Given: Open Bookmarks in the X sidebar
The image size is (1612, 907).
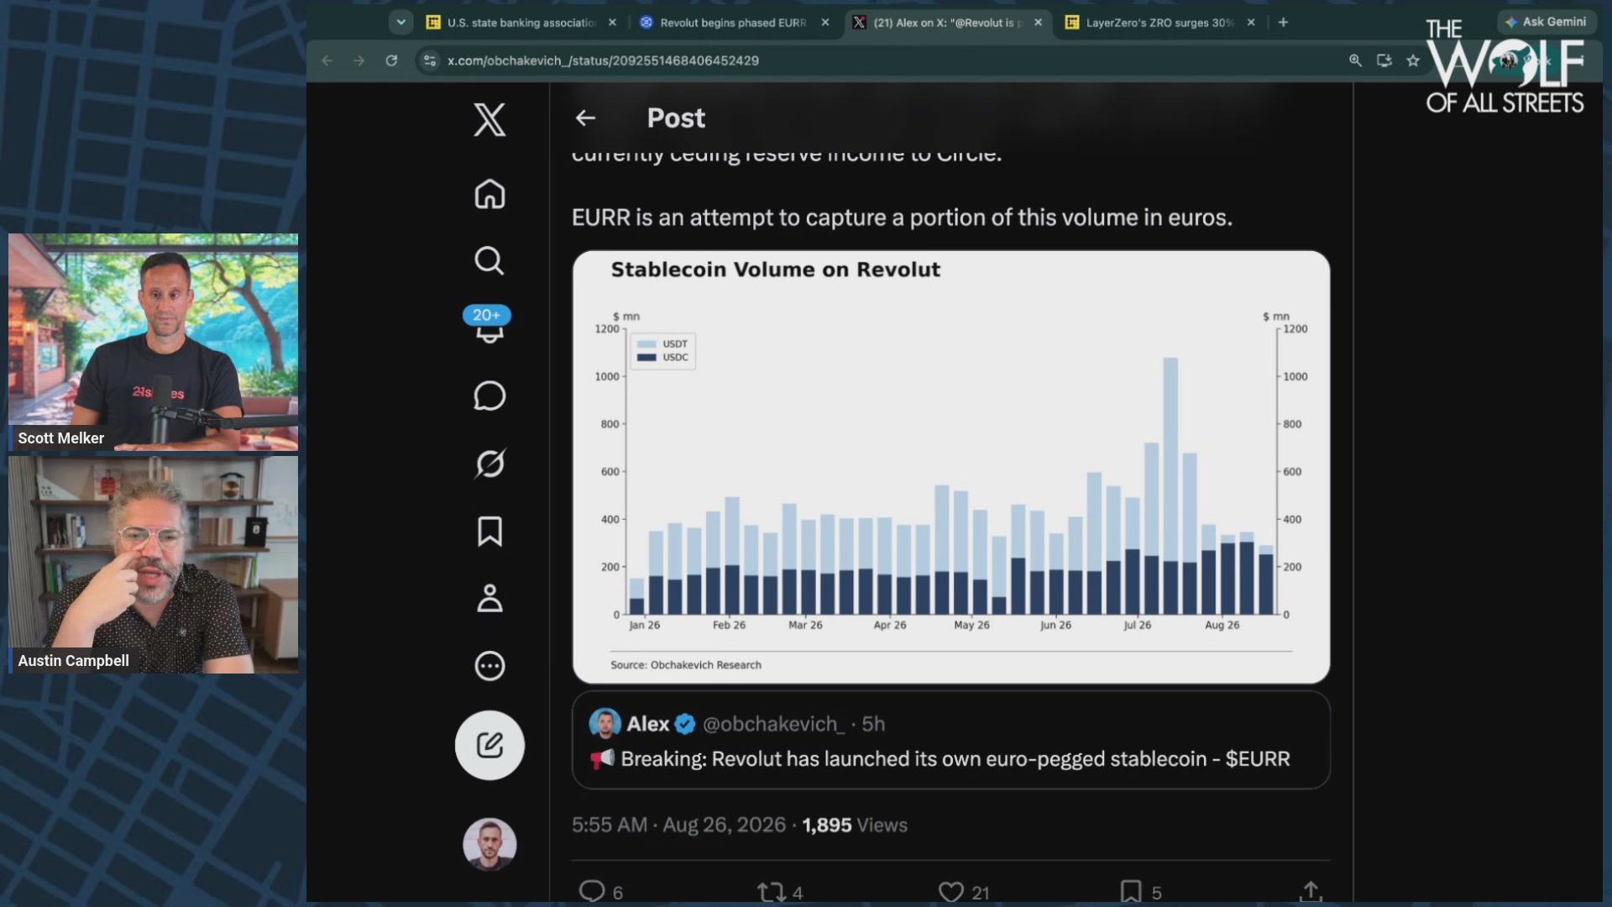Looking at the screenshot, I should [489, 532].
